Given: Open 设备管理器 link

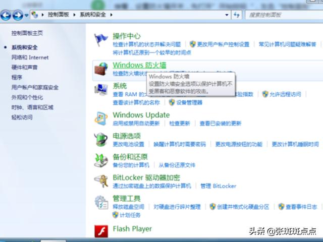Looking at the screenshot, I should (x=189, y=102).
